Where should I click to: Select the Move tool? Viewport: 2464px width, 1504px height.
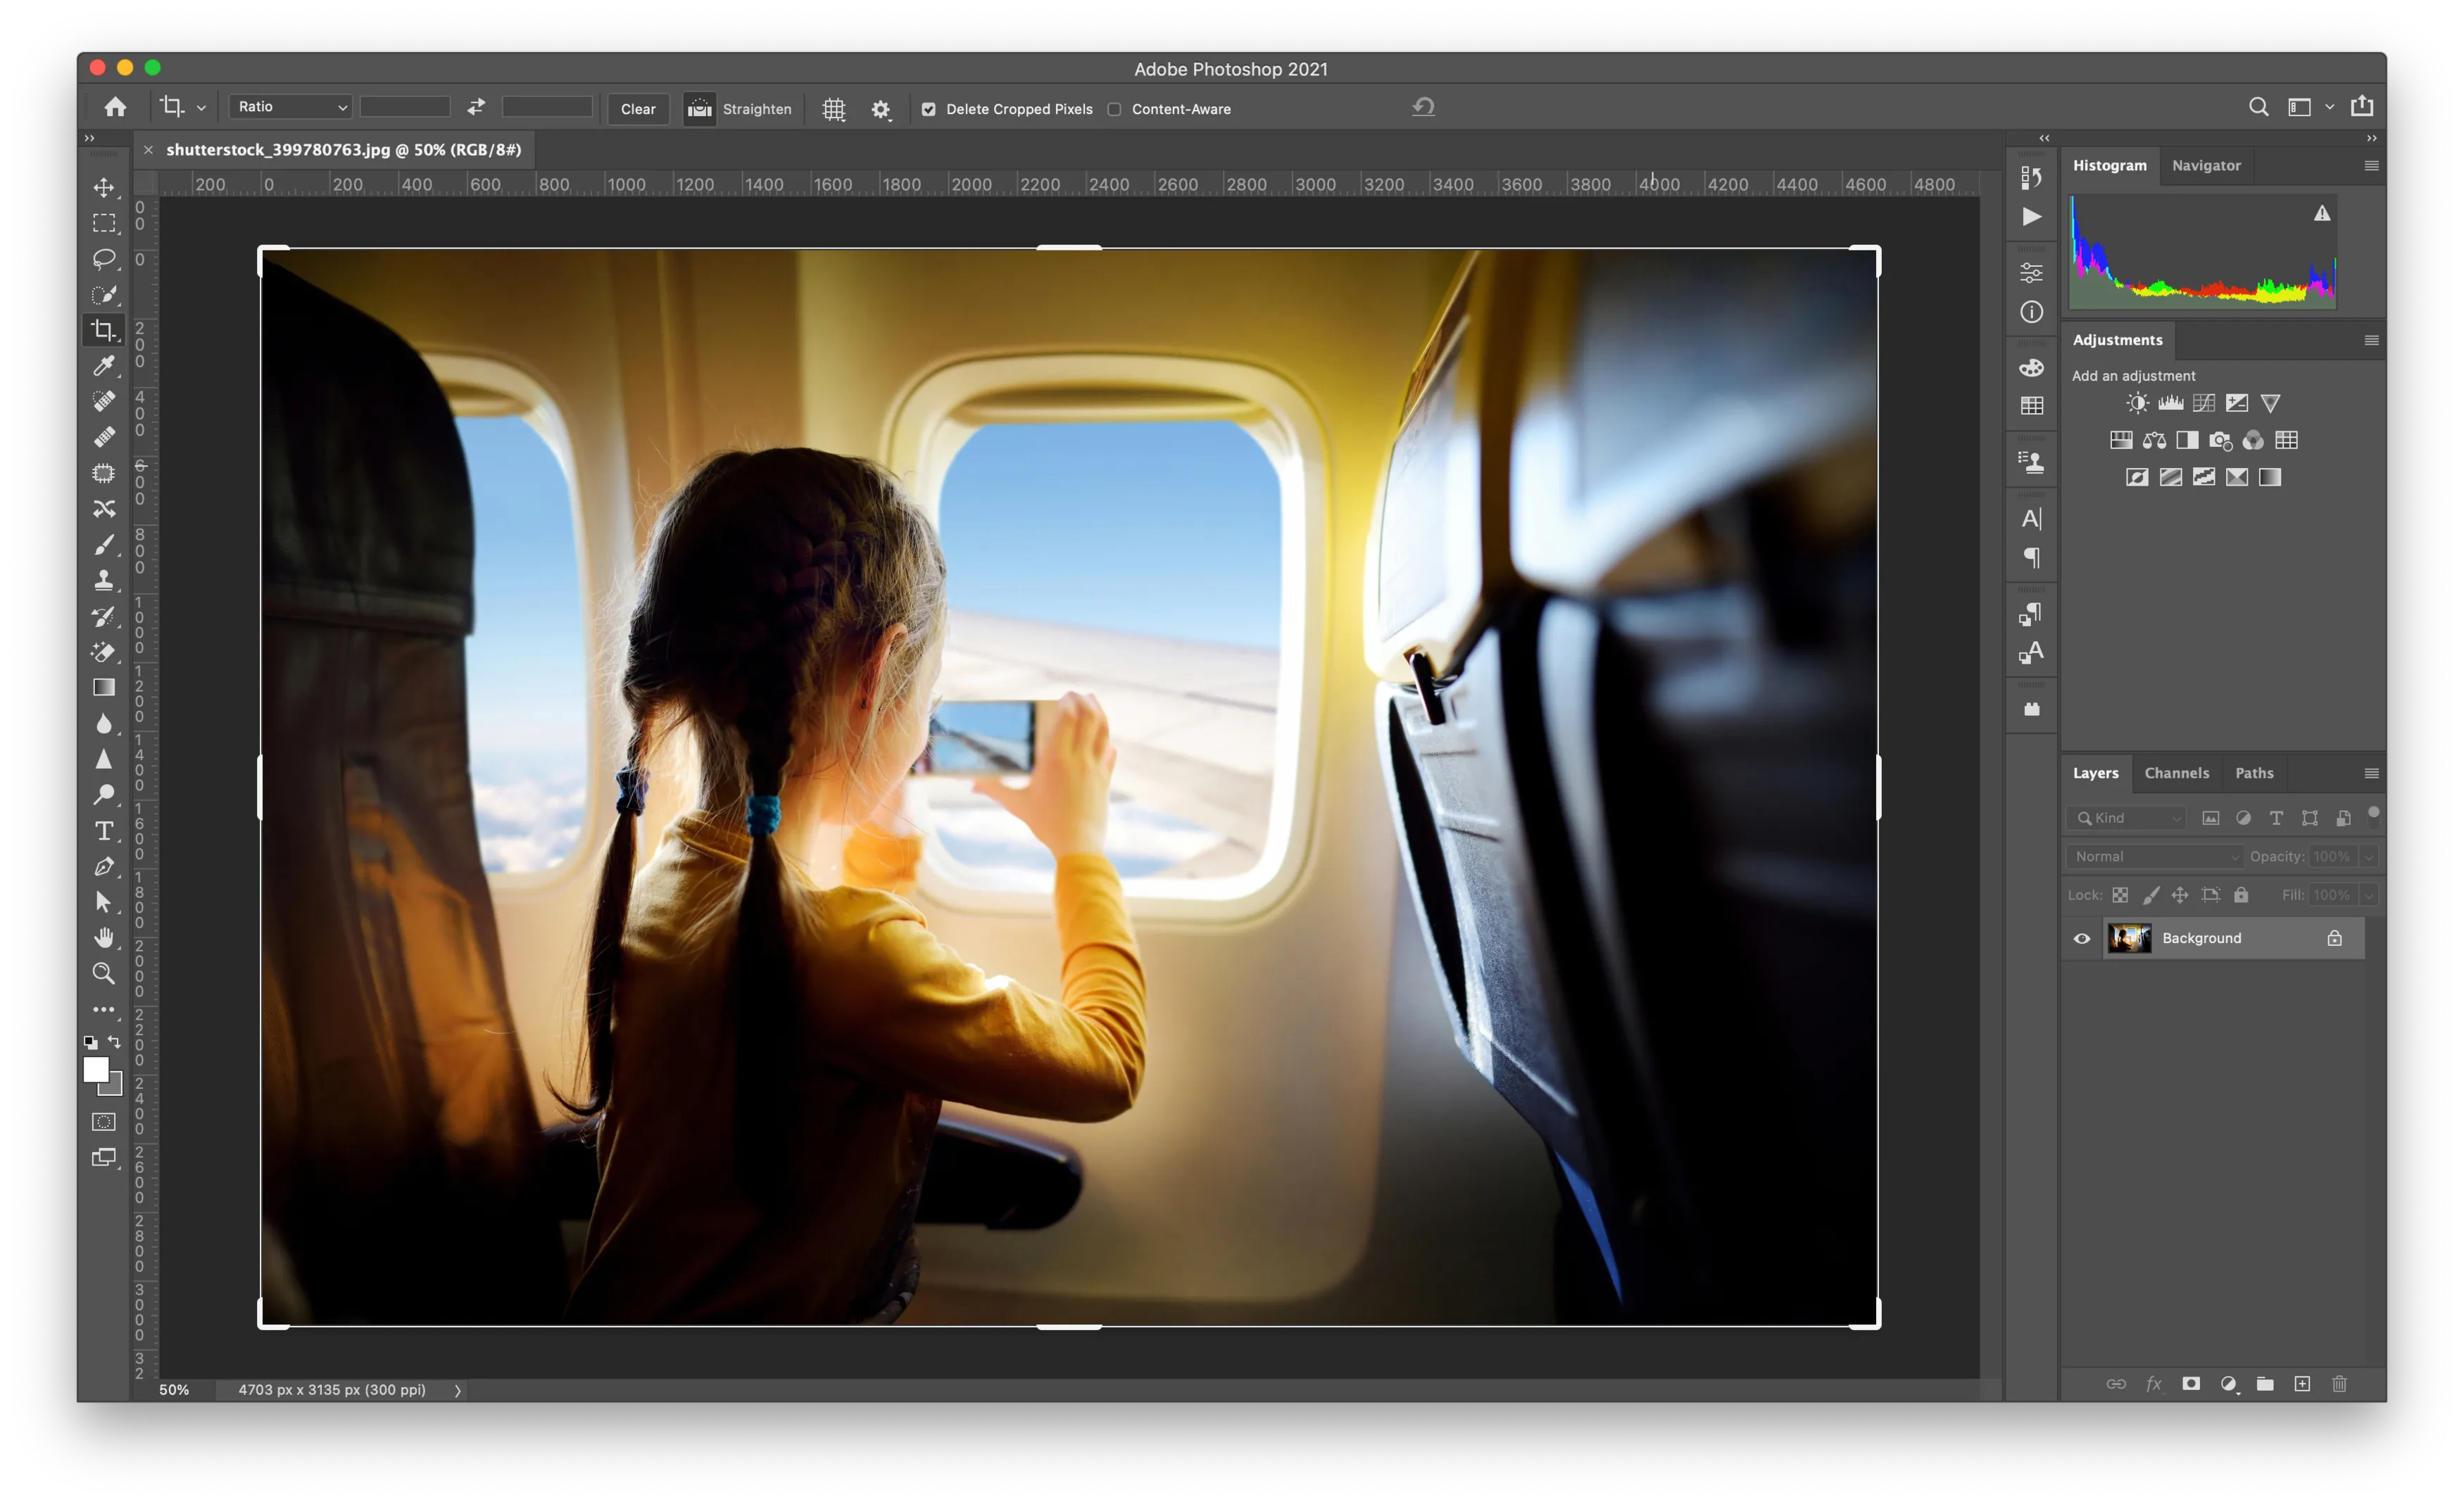pyautogui.click(x=104, y=187)
